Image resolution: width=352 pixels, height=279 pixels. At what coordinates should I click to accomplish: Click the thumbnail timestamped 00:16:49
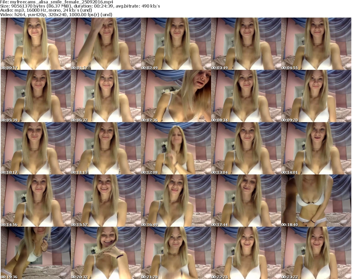176,201
